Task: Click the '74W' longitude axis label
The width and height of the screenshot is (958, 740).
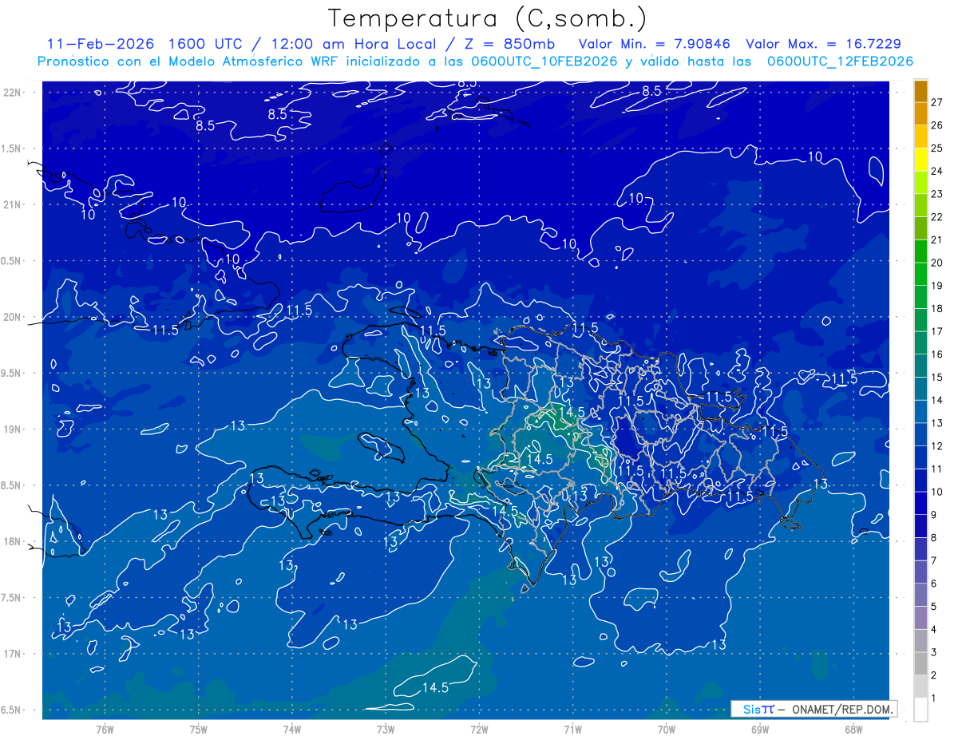Action: [292, 729]
